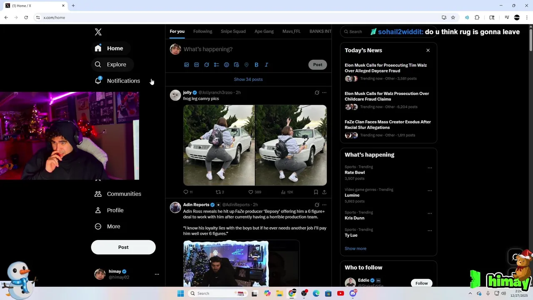This screenshot has width=533, height=300.
Task: Repost jolly's post
Action: (220, 192)
